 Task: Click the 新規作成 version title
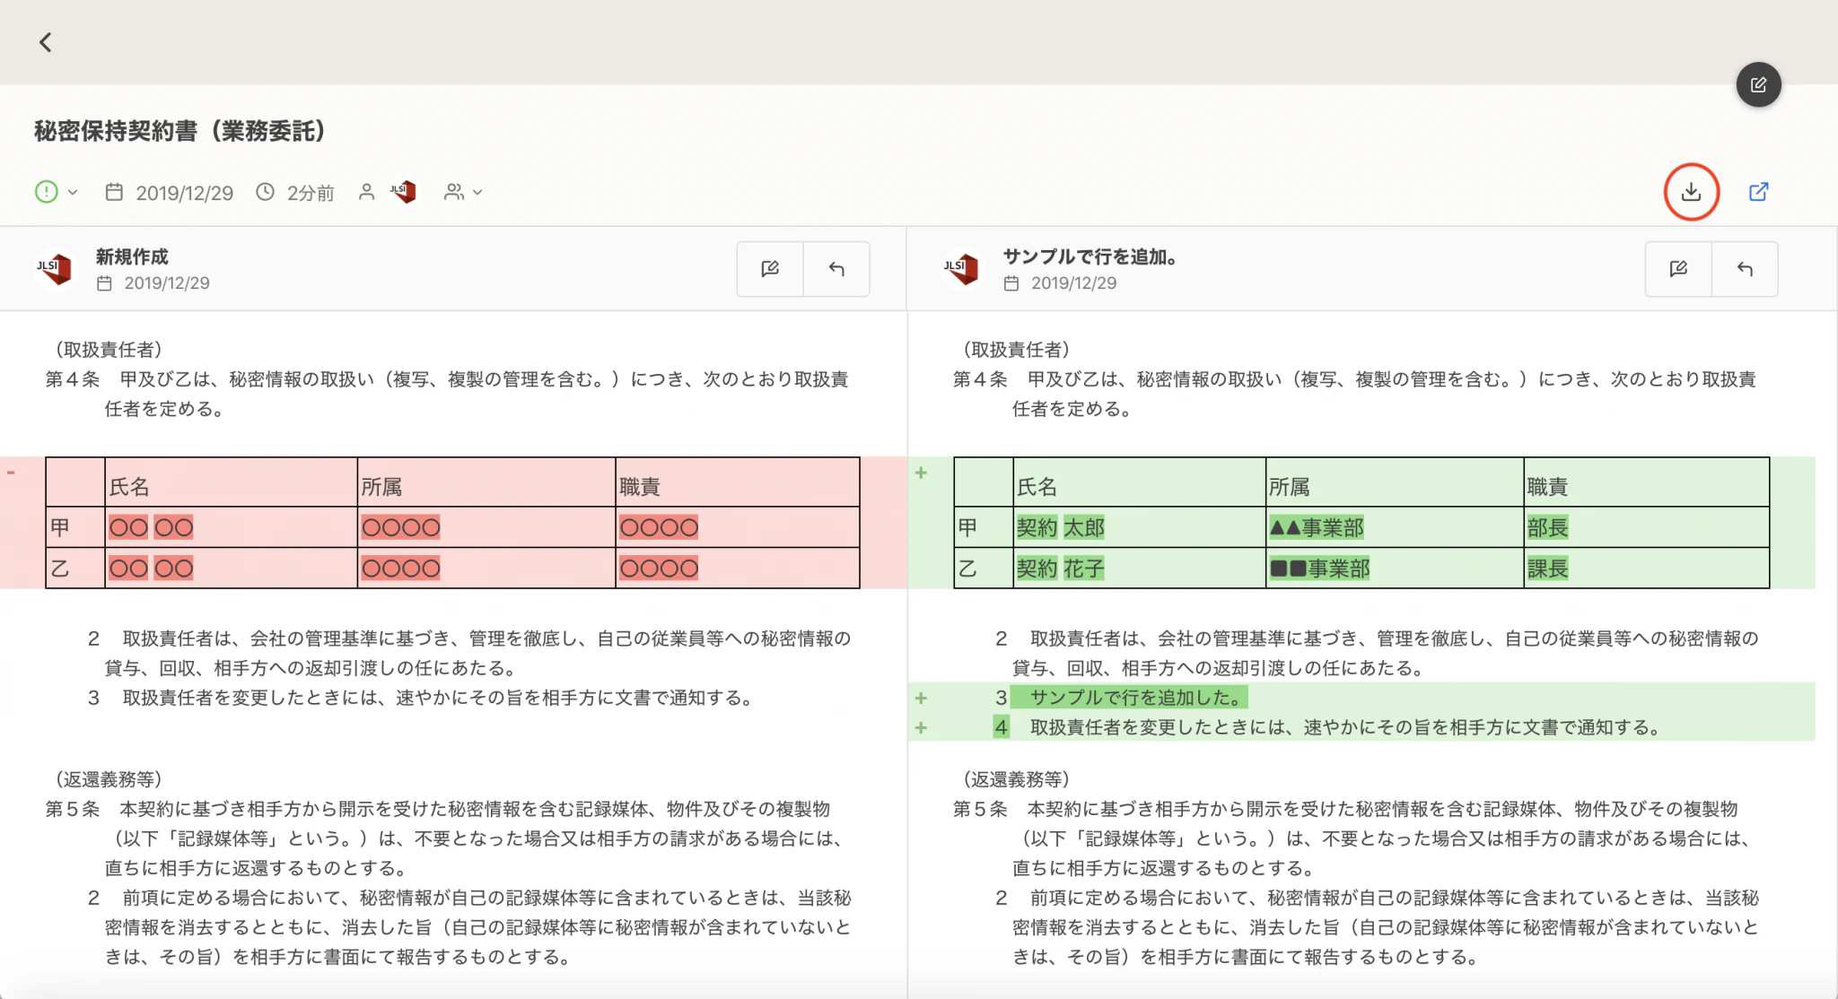[132, 256]
